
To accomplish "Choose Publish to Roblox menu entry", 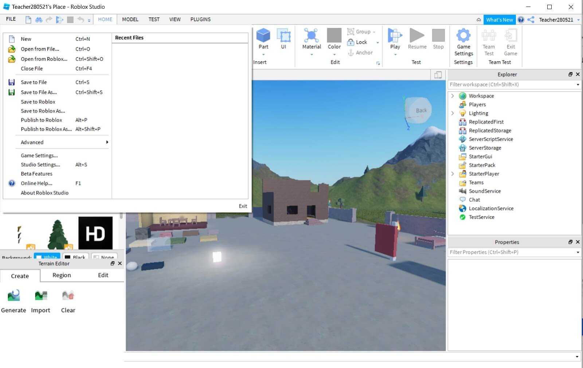I will (x=41, y=120).
